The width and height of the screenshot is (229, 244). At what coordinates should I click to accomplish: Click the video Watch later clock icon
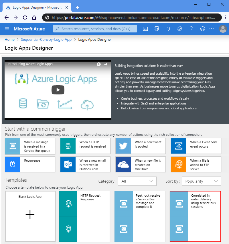coord(99,64)
